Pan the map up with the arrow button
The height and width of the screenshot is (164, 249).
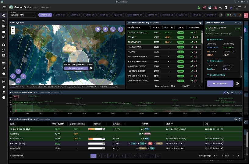(x=18, y=71)
